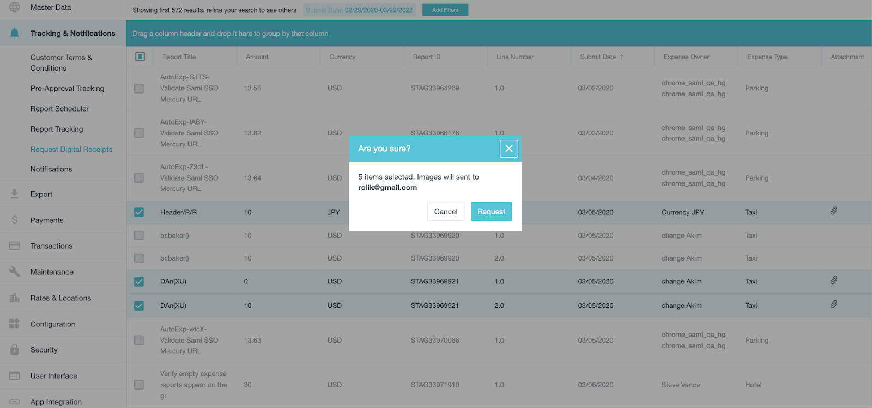Check the AutoExp-GTTS row checkbox
This screenshot has height=408, width=872.
coord(139,88)
